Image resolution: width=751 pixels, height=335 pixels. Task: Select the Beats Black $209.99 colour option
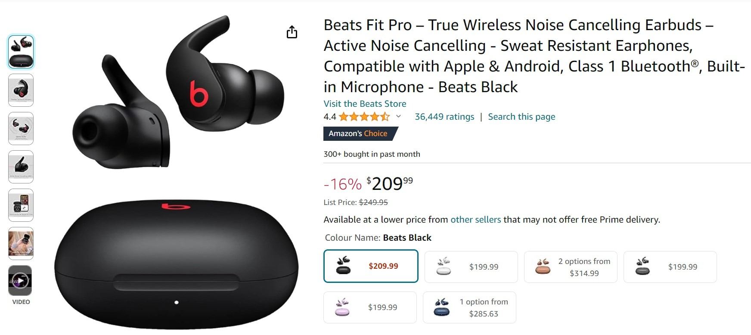371,266
